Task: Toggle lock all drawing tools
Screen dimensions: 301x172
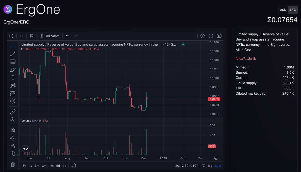Action: (x=13, y=146)
